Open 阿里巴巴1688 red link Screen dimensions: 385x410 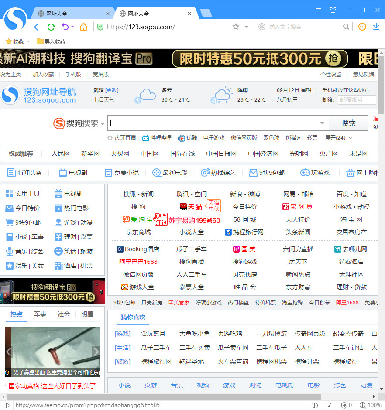[138, 262]
